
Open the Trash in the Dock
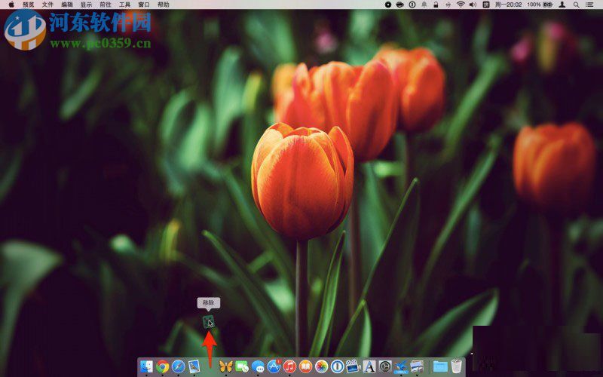456,366
